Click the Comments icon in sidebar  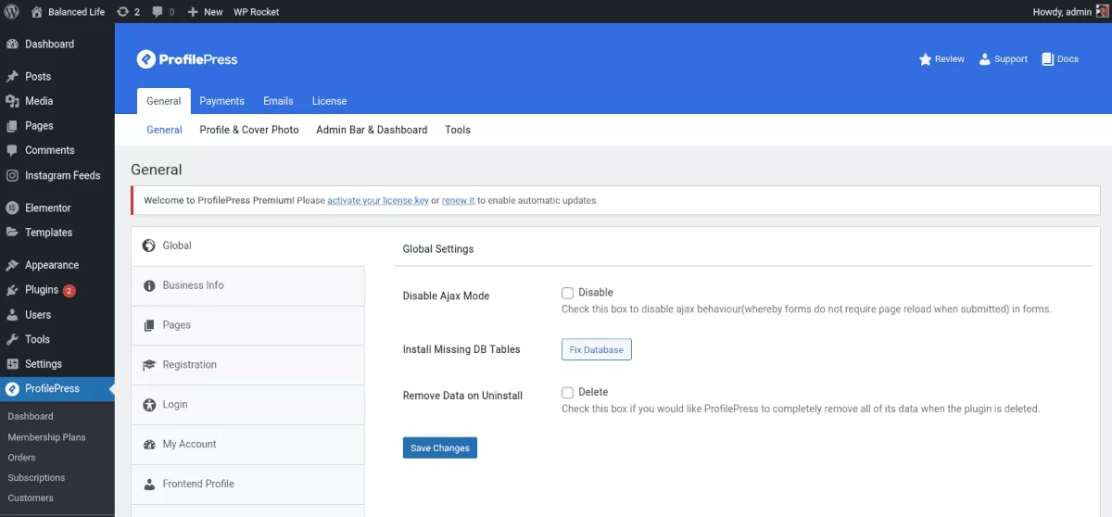tap(12, 150)
